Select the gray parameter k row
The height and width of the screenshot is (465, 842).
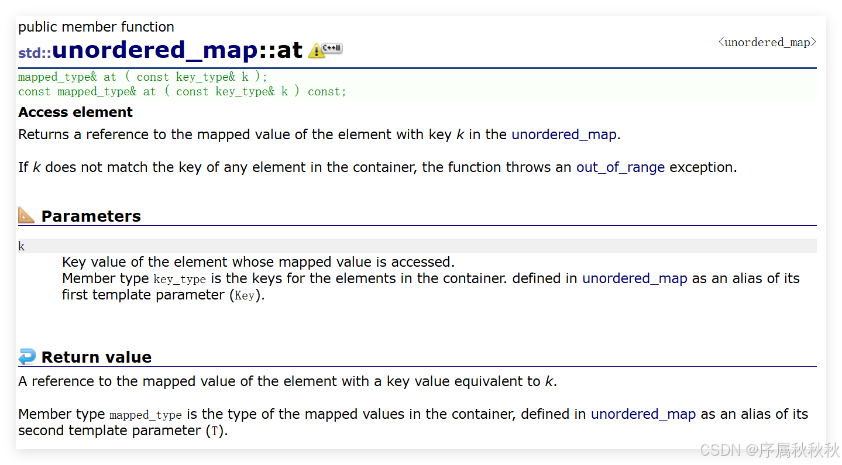tap(417, 246)
